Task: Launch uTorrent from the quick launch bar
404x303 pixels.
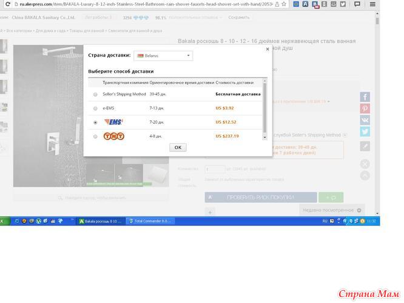Action: [x=38, y=221]
